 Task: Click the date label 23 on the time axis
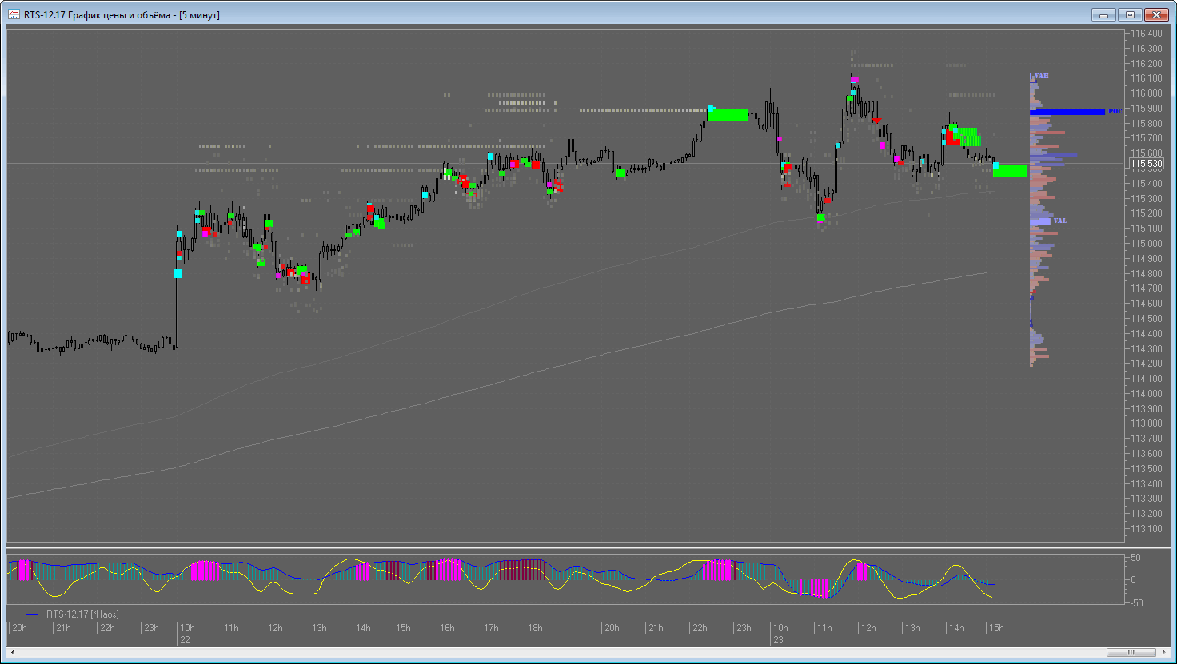point(777,640)
